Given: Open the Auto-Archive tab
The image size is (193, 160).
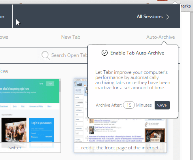Looking at the screenshot, I should click(161, 37).
